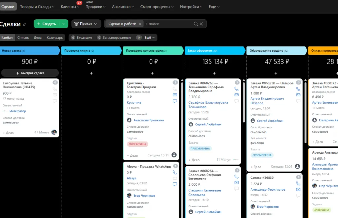The width and height of the screenshot is (338, 218).
Task: Switch to the Календарь view tab
Action: click(55, 38)
